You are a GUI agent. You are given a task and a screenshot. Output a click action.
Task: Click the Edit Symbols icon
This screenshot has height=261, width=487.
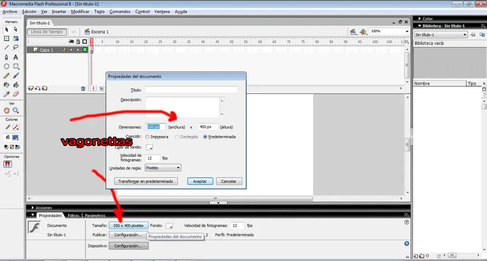(x=363, y=32)
